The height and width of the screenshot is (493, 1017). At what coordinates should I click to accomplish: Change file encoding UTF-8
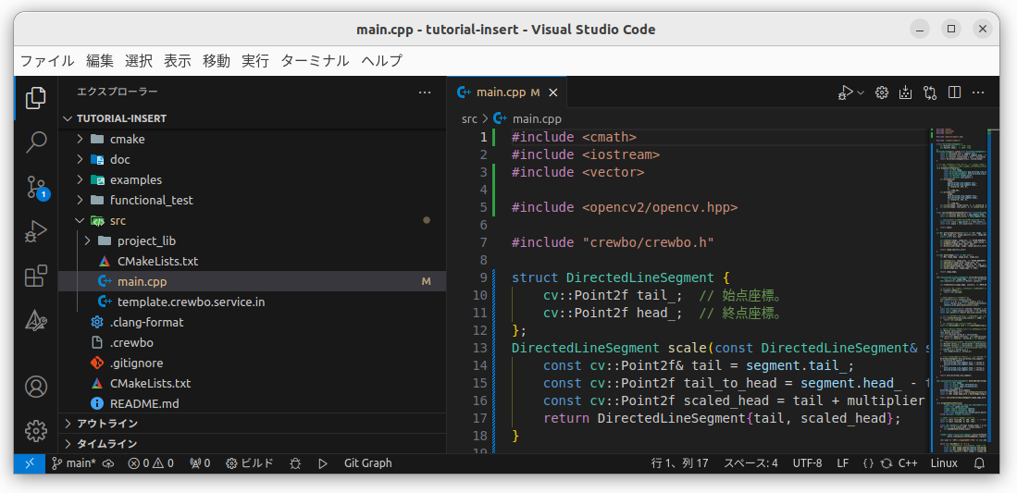tap(807, 463)
